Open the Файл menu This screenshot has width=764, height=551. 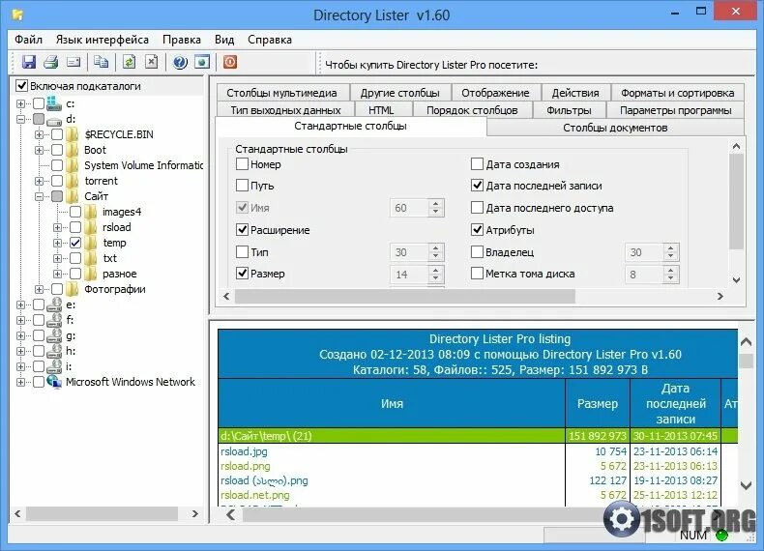tap(28, 40)
